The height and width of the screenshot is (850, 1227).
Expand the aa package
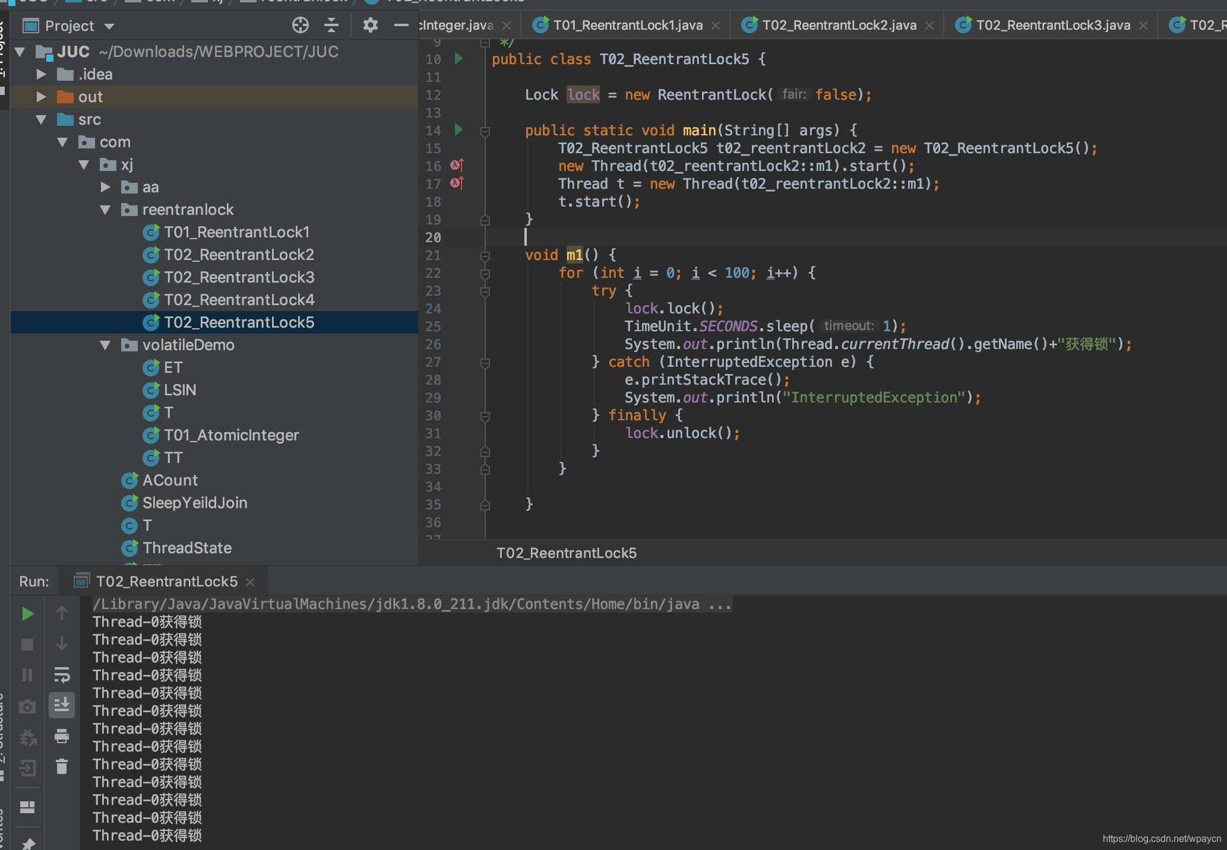pyautogui.click(x=105, y=187)
